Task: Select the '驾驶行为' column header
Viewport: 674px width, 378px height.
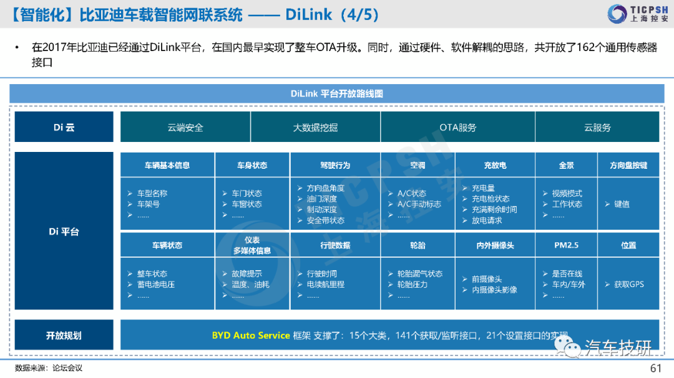Action: coord(335,165)
